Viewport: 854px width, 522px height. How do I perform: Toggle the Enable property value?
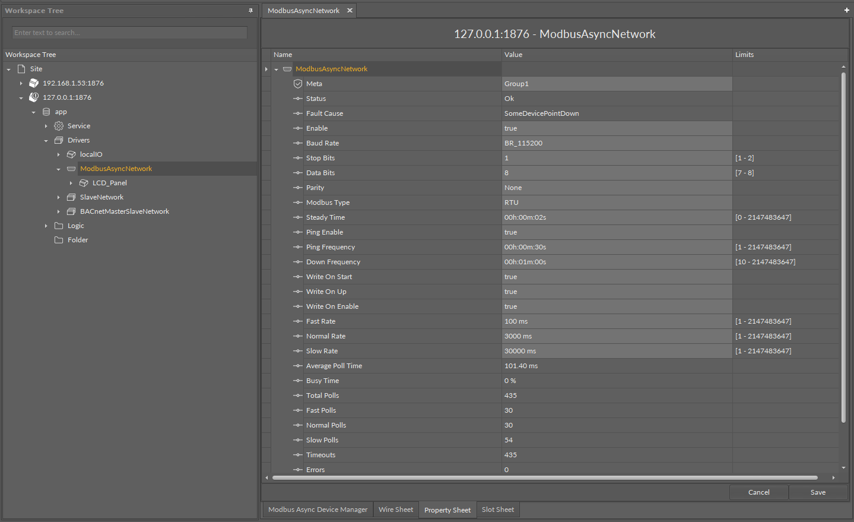(x=616, y=128)
